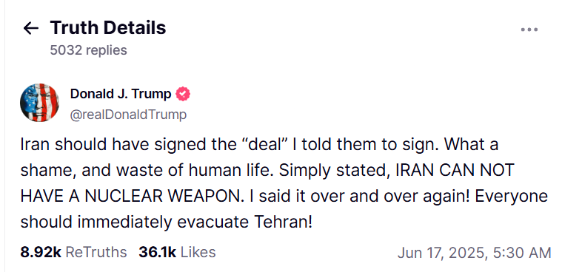Click the 36.1k Likes number
562x272 pixels.
pyautogui.click(x=158, y=252)
